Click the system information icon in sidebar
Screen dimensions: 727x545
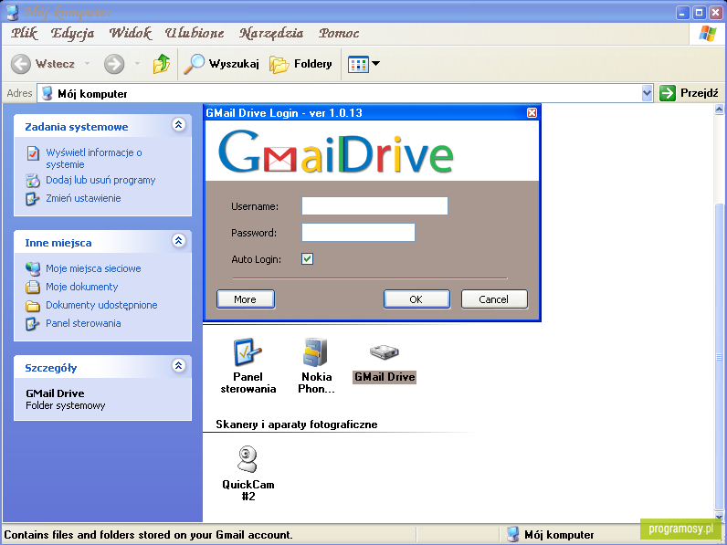click(33, 153)
